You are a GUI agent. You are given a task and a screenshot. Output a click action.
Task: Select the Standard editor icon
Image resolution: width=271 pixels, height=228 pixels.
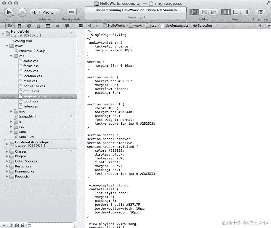coord(194,12)
